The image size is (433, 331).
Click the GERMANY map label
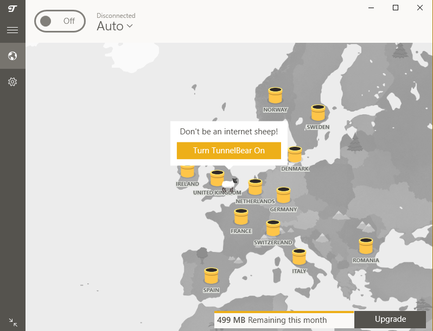[283, 209]
